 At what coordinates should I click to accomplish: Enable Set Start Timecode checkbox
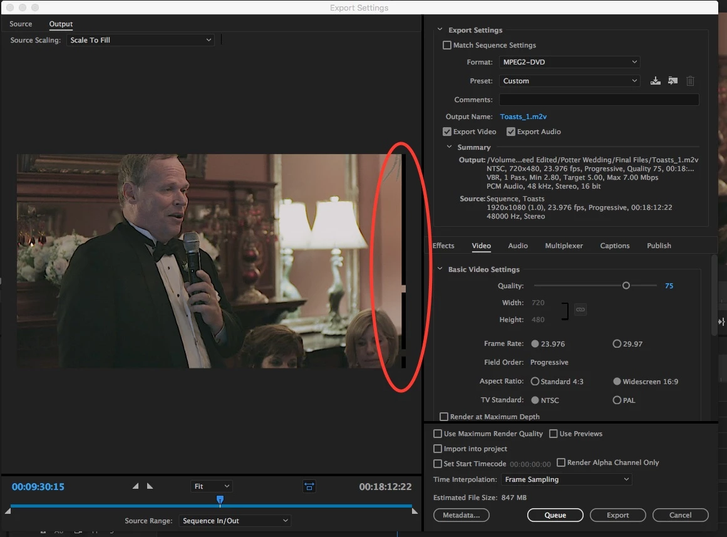click(x=438, y=464)
